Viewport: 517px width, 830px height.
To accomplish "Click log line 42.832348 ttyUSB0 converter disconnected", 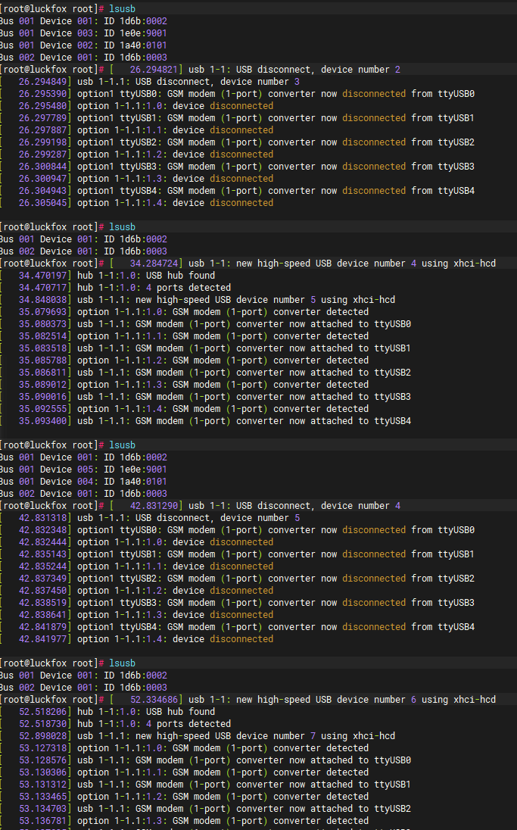I will [238, 530].
